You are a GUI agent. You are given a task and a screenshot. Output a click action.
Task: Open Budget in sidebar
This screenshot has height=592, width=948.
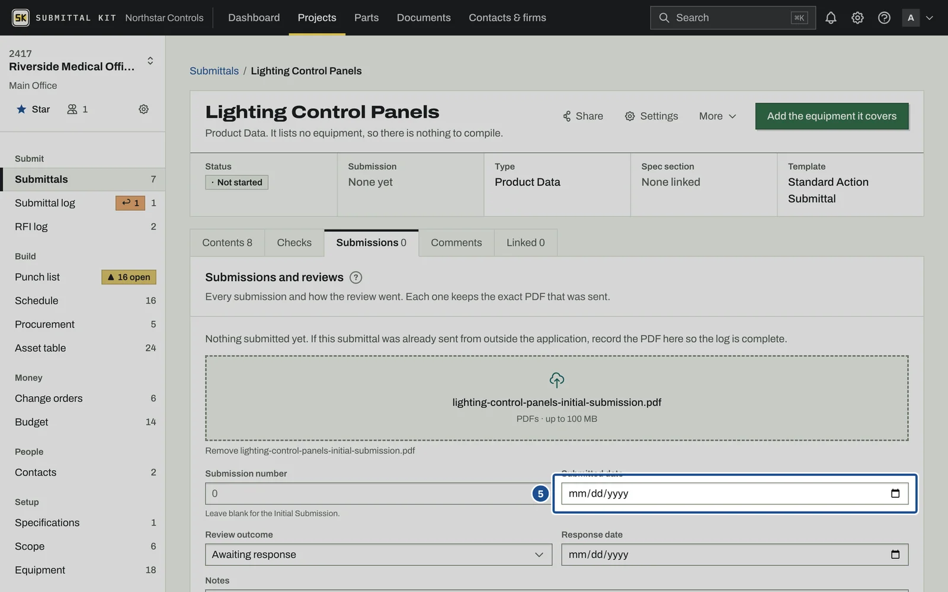83,422
